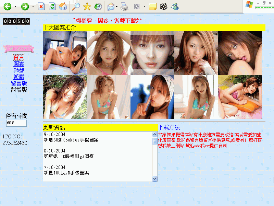Screen dimensions: 274x206
Task: Click the gray fullscreen square toolbar icon
Action: click(137, 7)
